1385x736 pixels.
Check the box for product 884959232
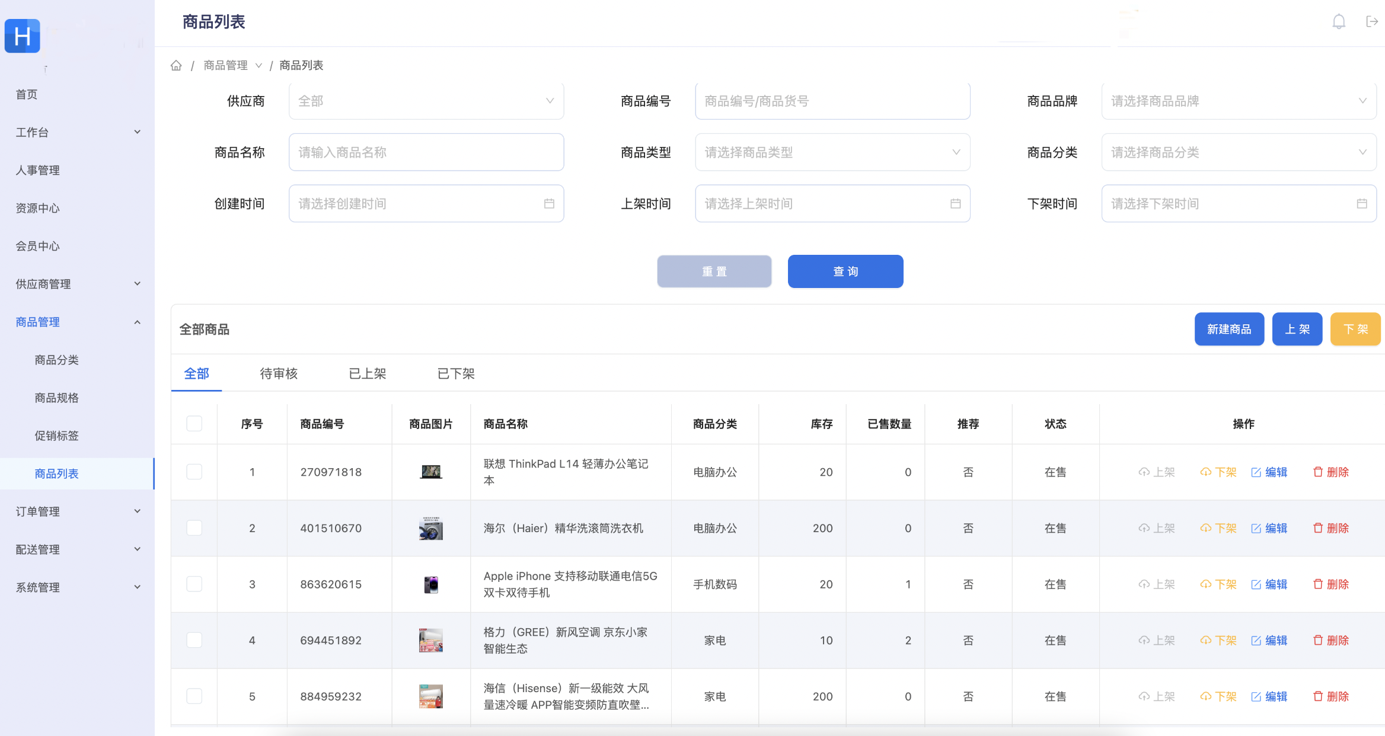click(194, 696)
